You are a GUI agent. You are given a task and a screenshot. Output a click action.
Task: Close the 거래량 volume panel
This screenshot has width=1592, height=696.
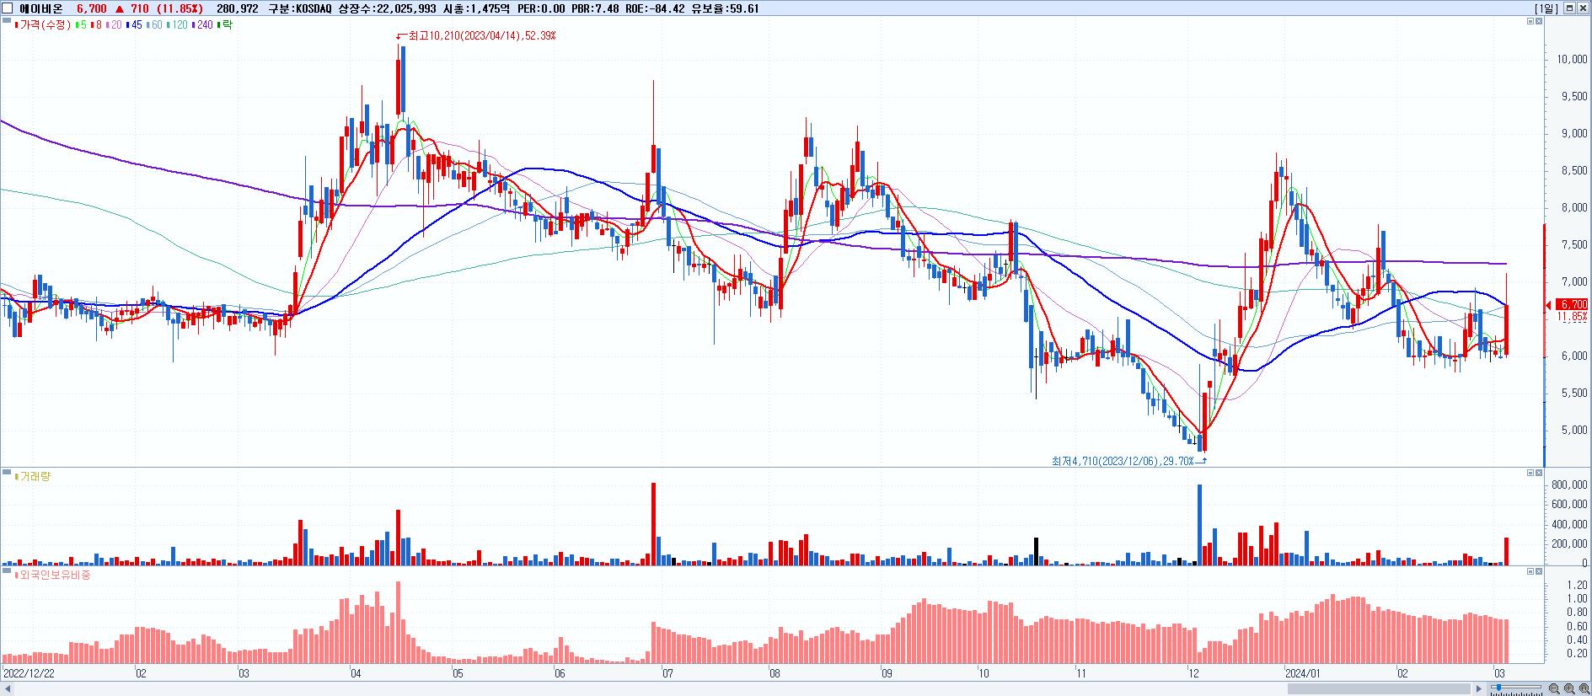1539,473
